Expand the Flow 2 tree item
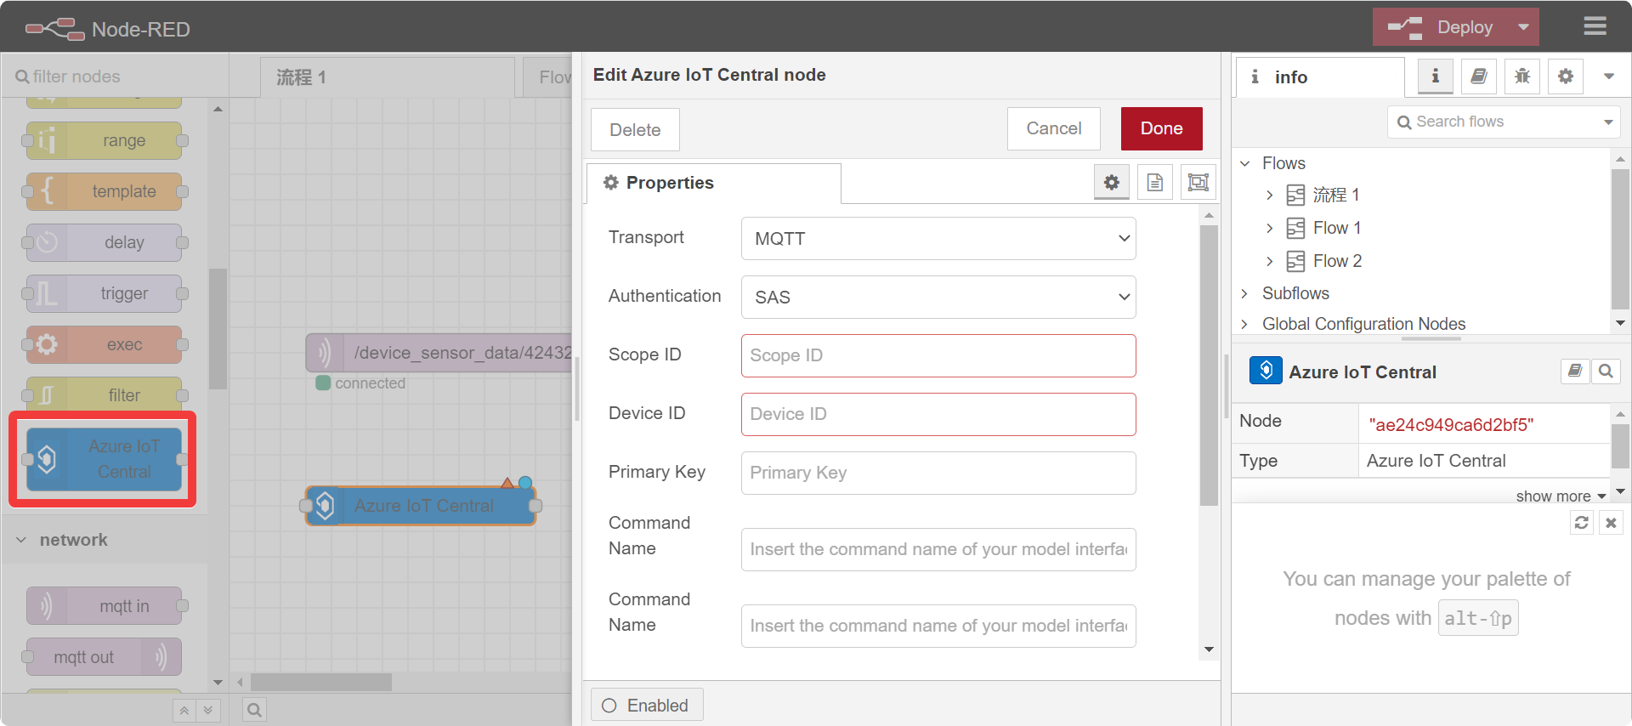The width and height of the screenshot is (1632, 726). click(x=1269, y=261)
